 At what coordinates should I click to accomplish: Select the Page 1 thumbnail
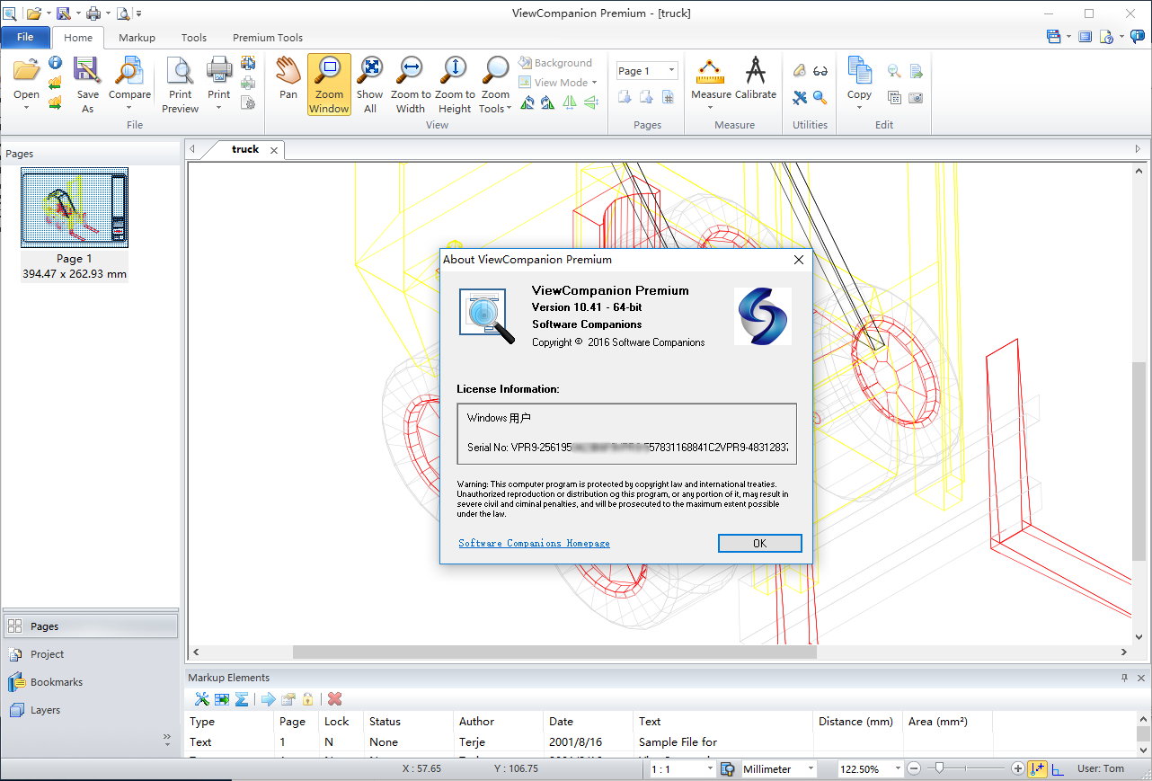(x=75, y=208)
